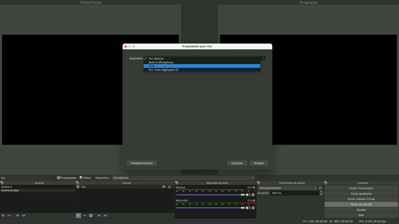Open transition properties gear next to Desvanecimiento
399x224 pixels.
pyautogui.click(x=321, y=188)
